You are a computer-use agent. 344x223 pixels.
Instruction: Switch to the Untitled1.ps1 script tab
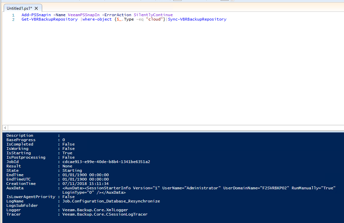pos(19,8)
